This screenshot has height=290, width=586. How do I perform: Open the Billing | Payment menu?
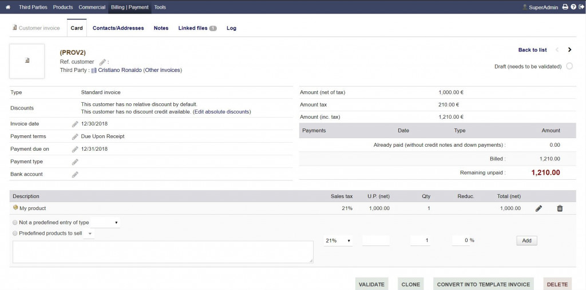coord(130,7)
